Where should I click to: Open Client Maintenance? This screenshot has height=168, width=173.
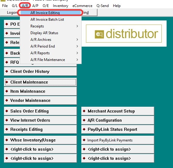point(40,82)
